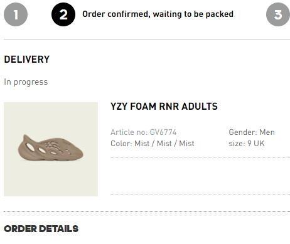This screenshot has height=244, width=290.
Task: Click the DELIVERY section heading
Action: [x=27, y=60]
